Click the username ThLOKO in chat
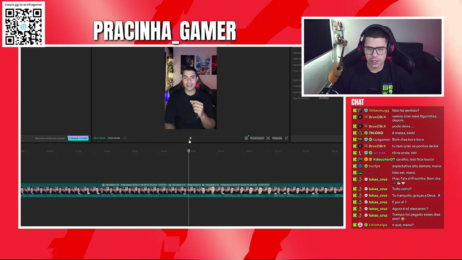This screenshot has width=462, height=260. pyautogui.click(x=376, y=133)
